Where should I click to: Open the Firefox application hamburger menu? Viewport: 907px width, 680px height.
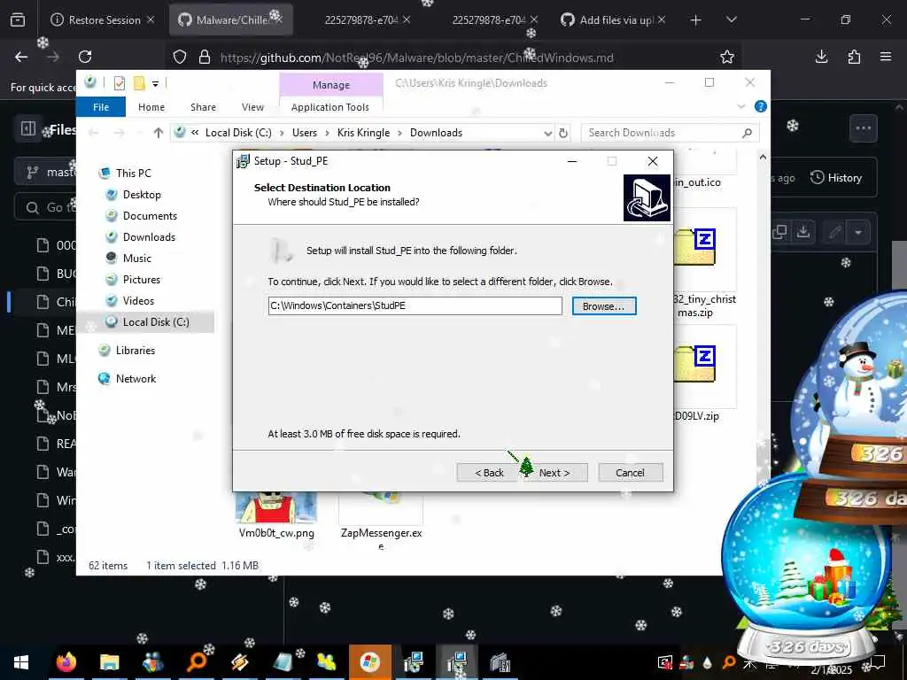pos(886,57)
